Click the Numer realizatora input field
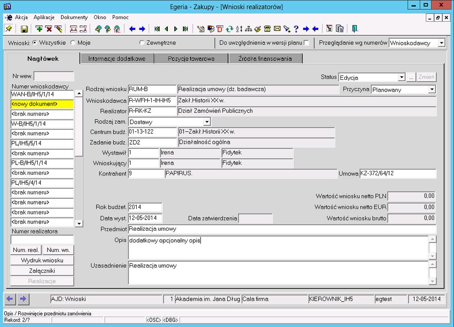Screen dimensions: 454x327 [42, 239]
